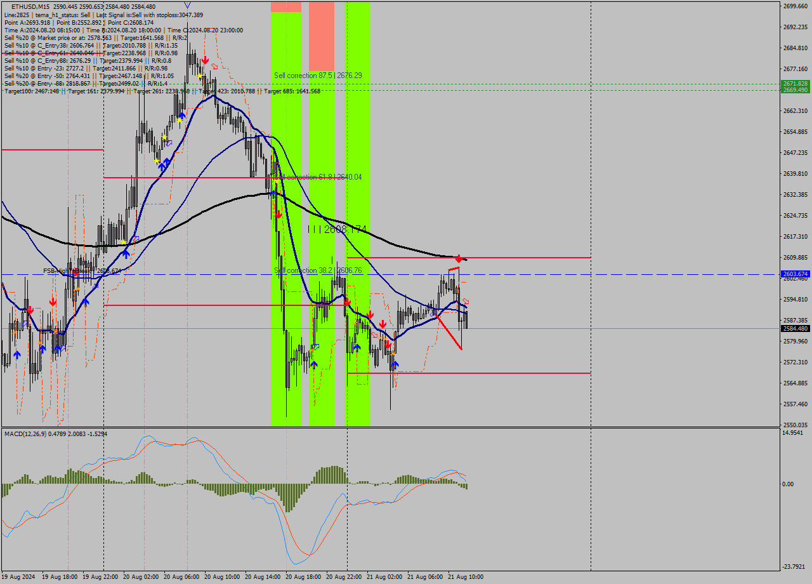Select the 'Sell %10 @ C_Entry38: 2606.764' line
812x584 pixels.
tap(91, 45)
